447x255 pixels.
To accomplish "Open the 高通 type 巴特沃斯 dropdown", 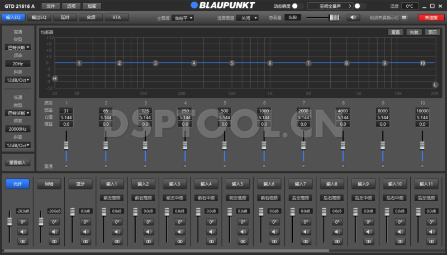I will 18,48.
